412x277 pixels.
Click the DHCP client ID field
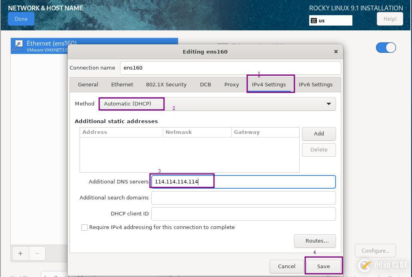point(243,214)
